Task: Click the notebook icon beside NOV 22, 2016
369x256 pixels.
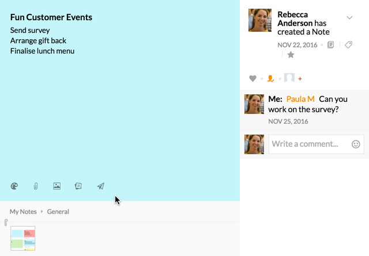Action: point(330,45)
